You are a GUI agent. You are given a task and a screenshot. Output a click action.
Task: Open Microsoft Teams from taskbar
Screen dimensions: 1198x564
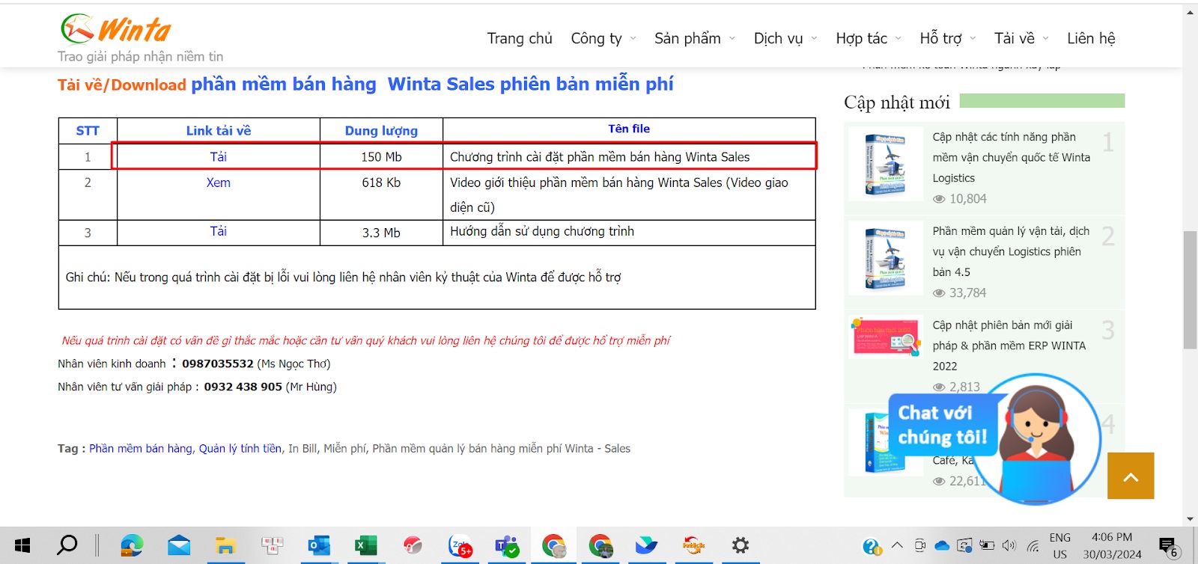pyautogui.click(x=507, y=545)
